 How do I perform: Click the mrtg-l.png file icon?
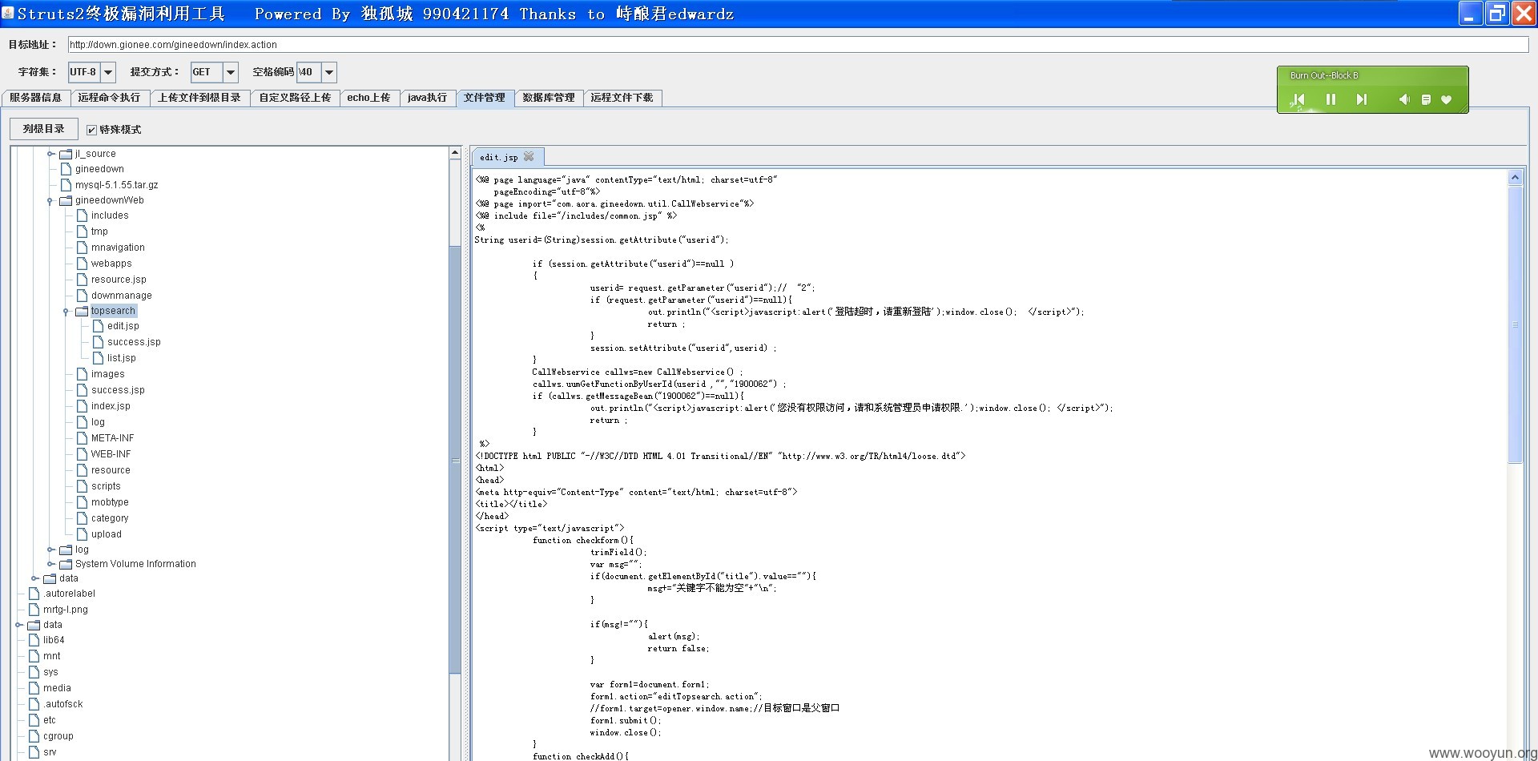coord(34,610)
